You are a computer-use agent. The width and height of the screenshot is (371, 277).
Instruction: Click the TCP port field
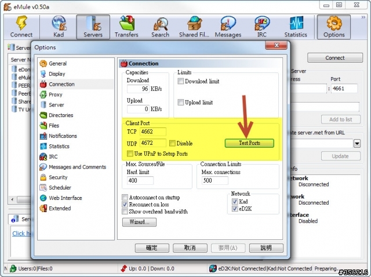(x=153, y=132)
